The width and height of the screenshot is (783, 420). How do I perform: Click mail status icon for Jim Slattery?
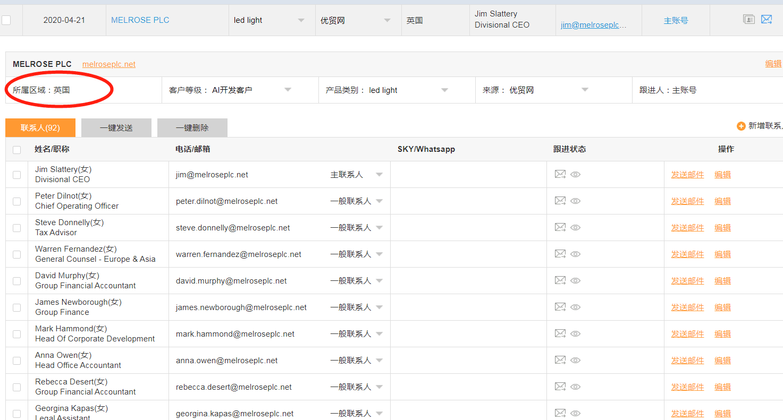point(560,174)
